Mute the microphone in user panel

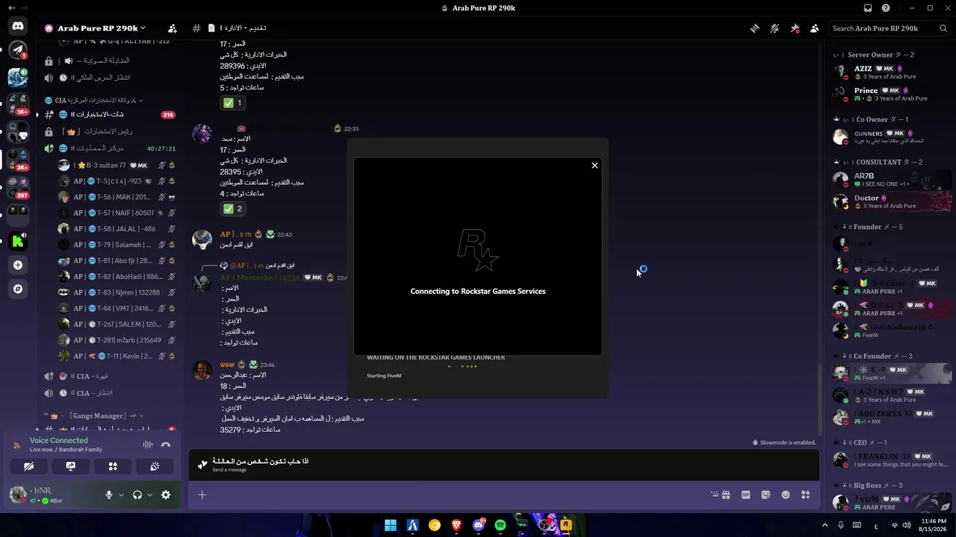(109, 494)
